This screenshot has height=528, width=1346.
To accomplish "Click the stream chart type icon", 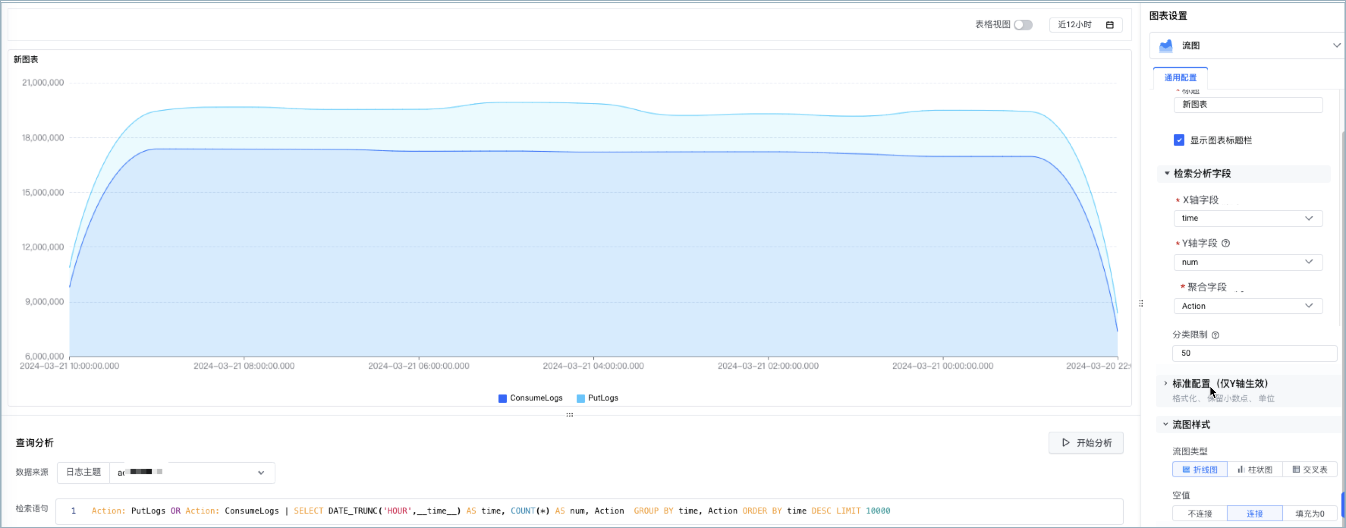I will click(1166, 46).
